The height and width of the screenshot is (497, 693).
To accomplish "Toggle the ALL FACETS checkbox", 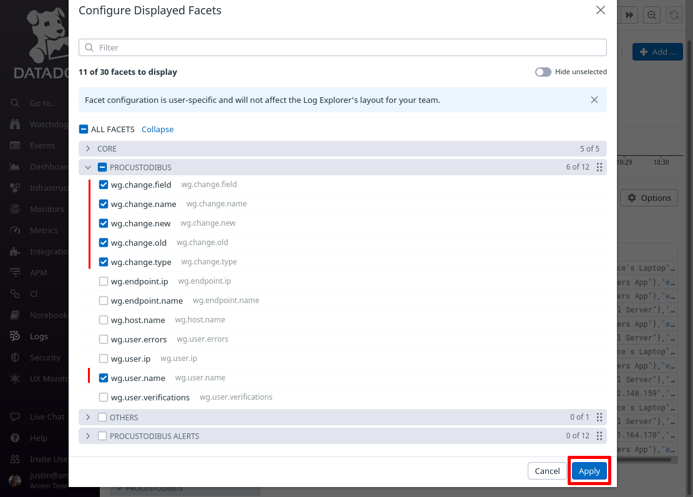I will (x=84, y=129).
